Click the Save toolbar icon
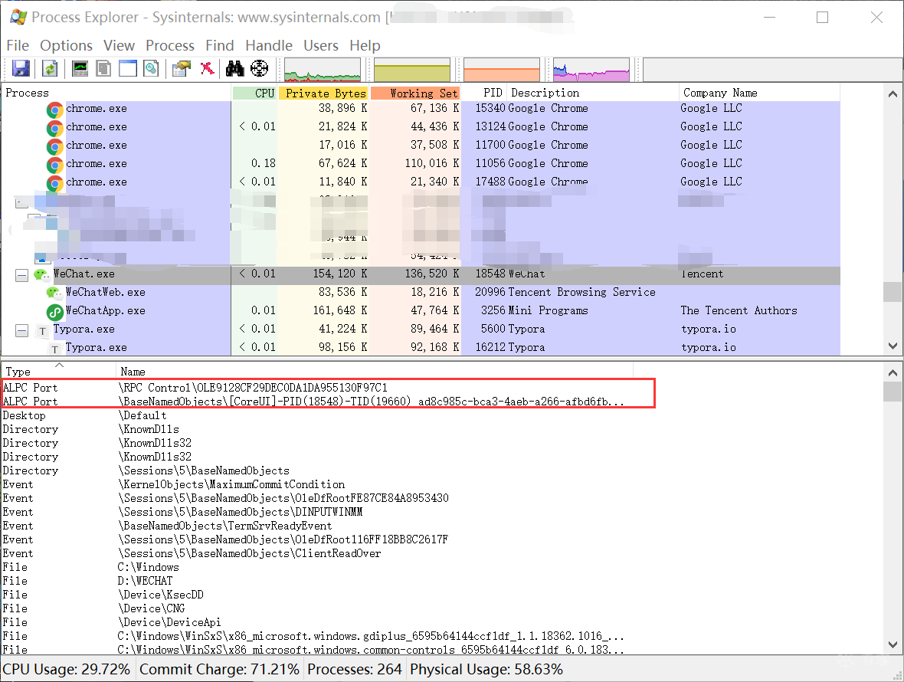 (x=21, y=69)
